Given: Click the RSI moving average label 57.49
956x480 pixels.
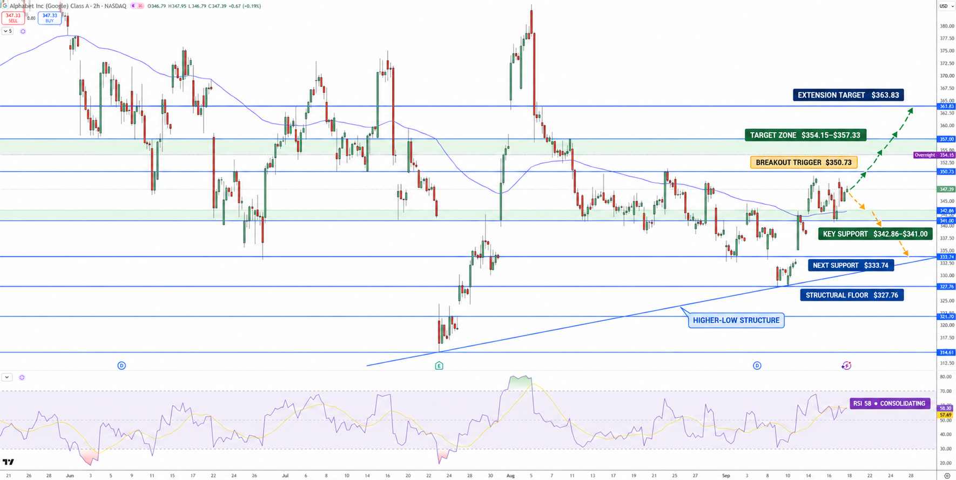Looking at the screenshot, I should pos(946,415).
